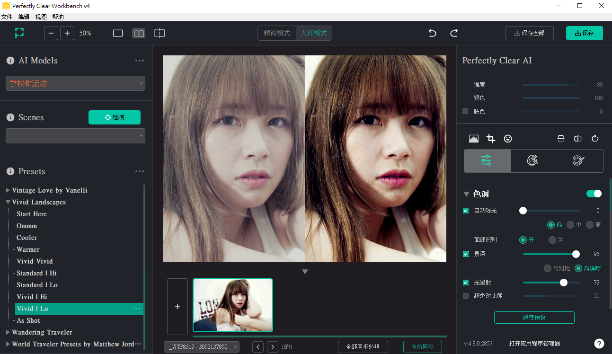Screen dimensions: 612x354
Task: Click the redo arrow icon
Action: click(x=454, y=33)
